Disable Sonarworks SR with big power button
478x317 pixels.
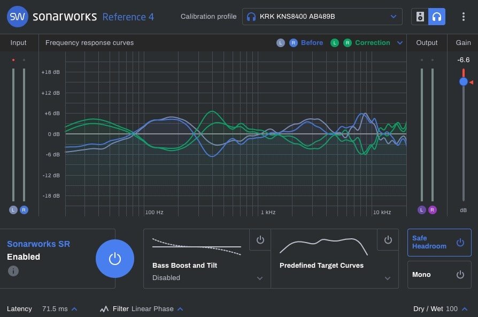(115, 259)
